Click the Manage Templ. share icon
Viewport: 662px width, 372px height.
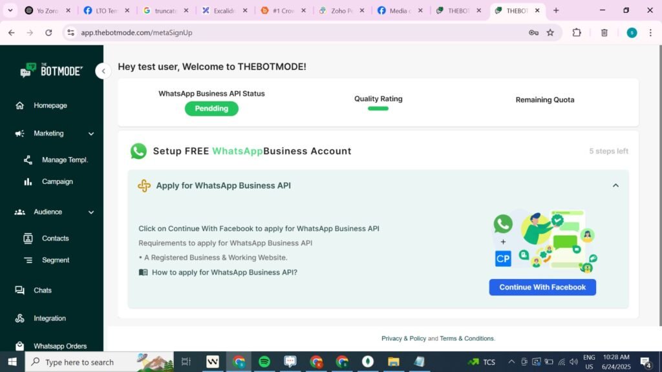(x=28, y=160)
